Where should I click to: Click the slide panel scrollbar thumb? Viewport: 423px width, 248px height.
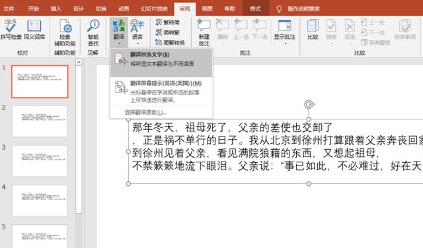point(79,139)
